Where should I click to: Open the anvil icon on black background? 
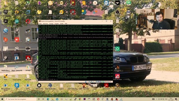(x=117, y=3)
